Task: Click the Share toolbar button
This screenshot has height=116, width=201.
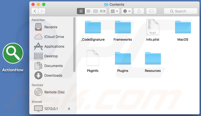Action: (139, 11)
